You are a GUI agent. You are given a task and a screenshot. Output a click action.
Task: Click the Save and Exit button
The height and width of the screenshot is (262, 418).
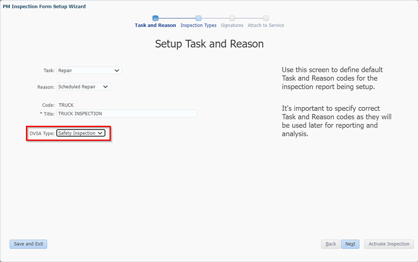pos(28,244)
